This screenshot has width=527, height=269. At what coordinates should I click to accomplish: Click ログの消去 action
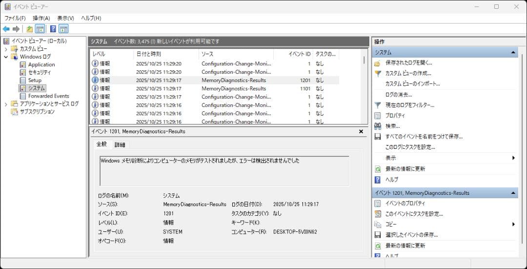pyautogui.click(x=399, y=95)
